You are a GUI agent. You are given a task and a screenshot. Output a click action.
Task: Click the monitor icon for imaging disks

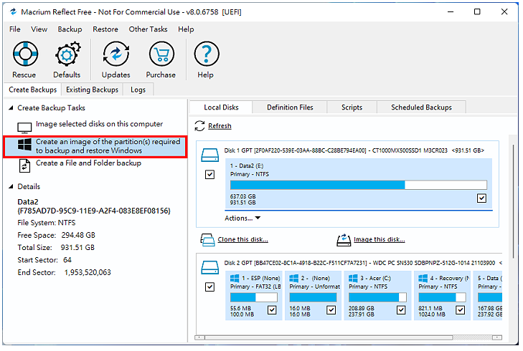pos(24,128)
